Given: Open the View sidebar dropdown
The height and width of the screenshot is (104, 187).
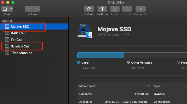Looking at the screenshot, I should (x=7, y=9).
